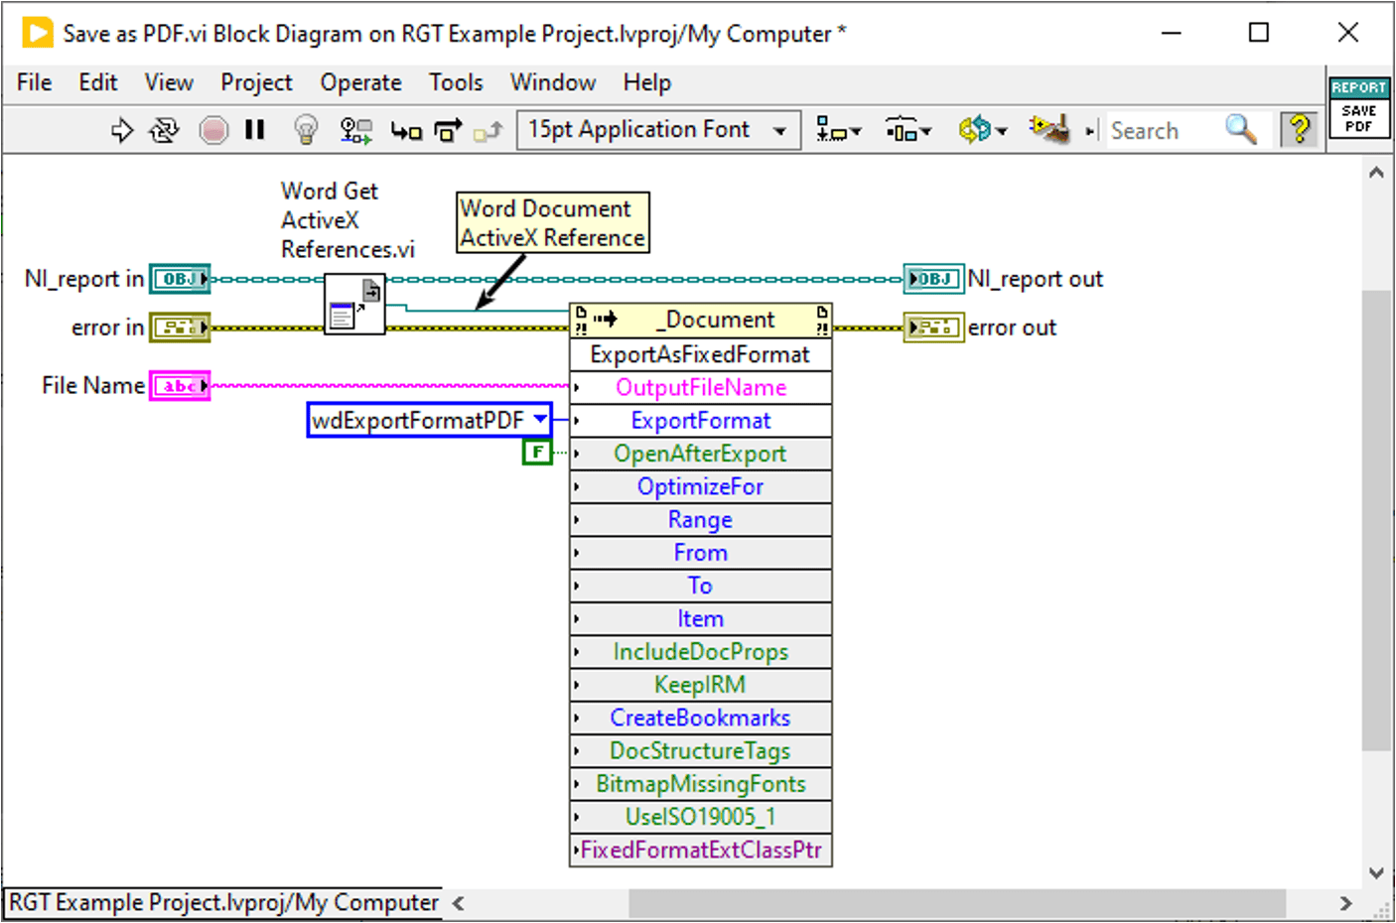Open the View menu

point(169,82)
